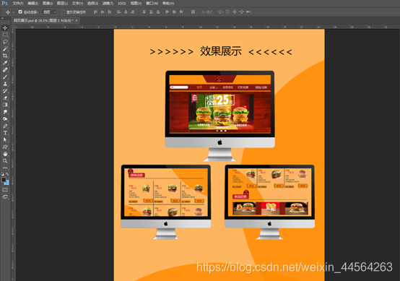Select the Hand tool

coord(5,154)
